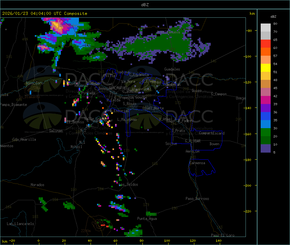Click the red 60-65 dBZ legend swatch
Image resolution: width=290 pixels, height=245 pixels.
point(266,43)
